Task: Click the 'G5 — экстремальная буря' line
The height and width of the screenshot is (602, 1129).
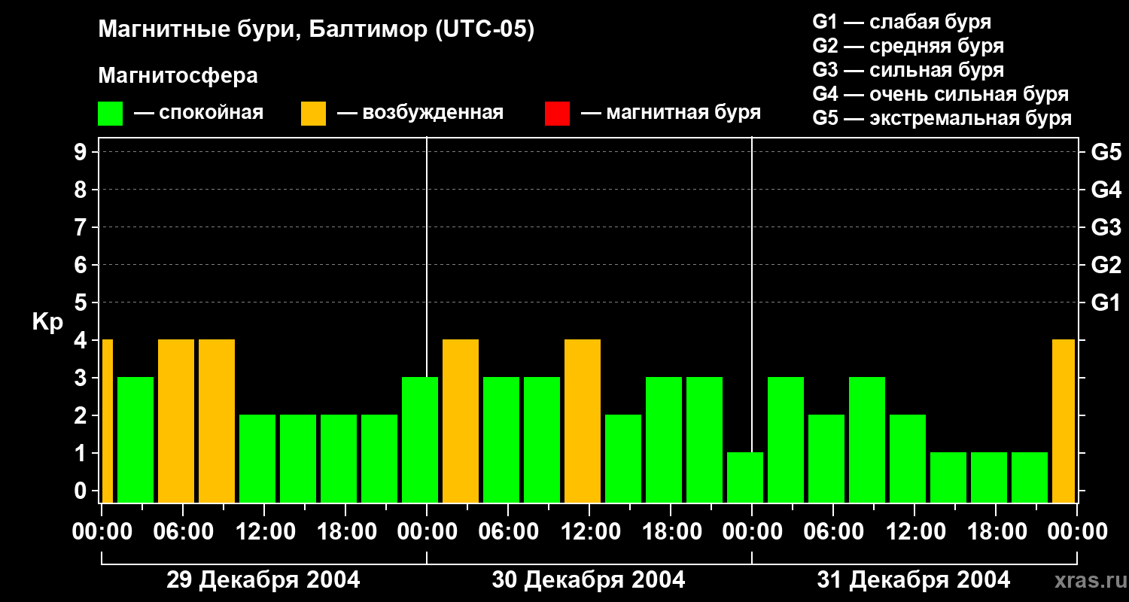Action: [x=942, y=118]
